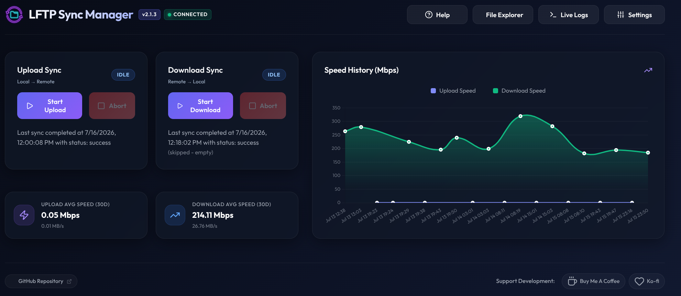
Task: Click the trending arrow download speed icon
Action: tap(175, 215)
